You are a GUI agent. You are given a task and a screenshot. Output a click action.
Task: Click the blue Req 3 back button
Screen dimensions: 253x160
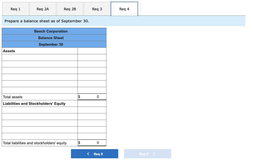tap(94, 154)
